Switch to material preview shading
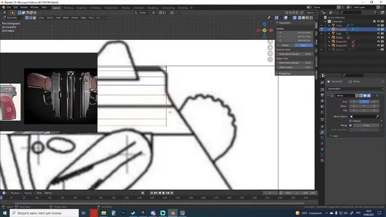 [x=308, y=17]
